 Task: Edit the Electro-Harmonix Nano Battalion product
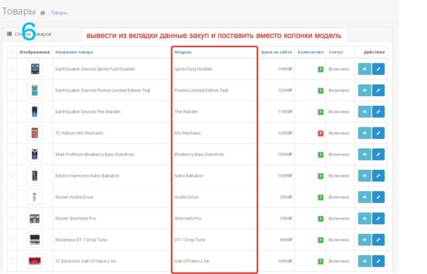(x=378, y=176)
